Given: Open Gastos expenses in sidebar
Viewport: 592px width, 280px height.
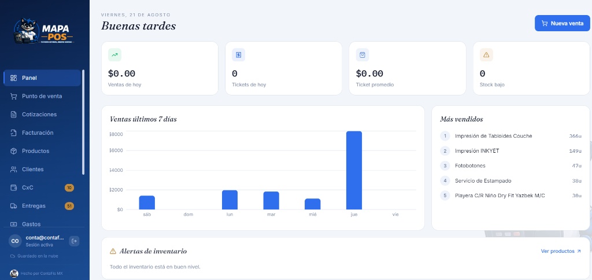Looking at the screenshot, I should tap(42, 223).
